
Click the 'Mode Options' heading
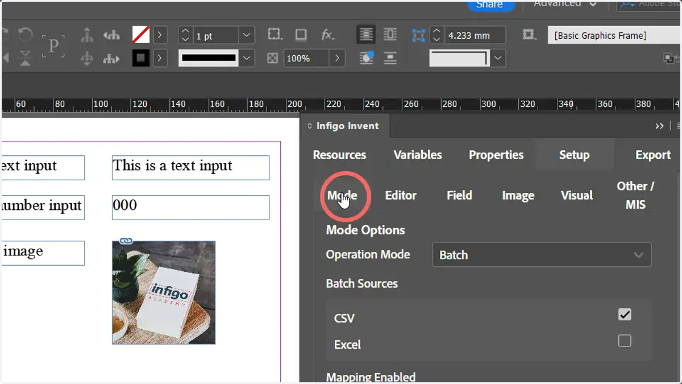point(365,230)
